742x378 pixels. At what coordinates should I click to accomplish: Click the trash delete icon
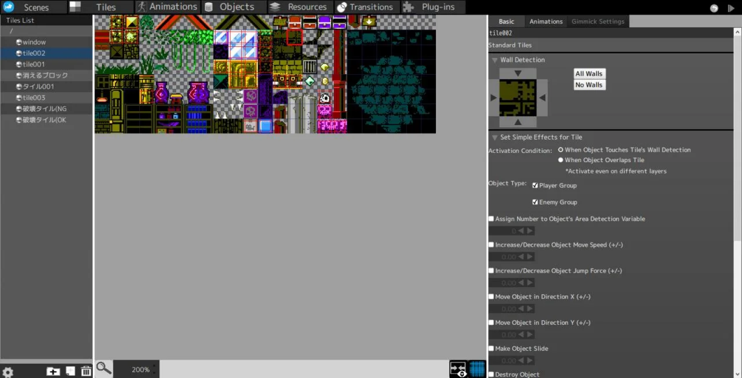click(86, 371)
